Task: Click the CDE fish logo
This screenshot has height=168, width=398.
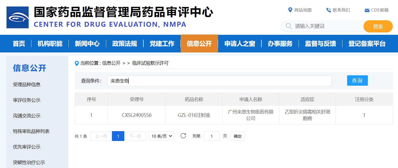Action: pyautogui.click(x=18, y=17)
